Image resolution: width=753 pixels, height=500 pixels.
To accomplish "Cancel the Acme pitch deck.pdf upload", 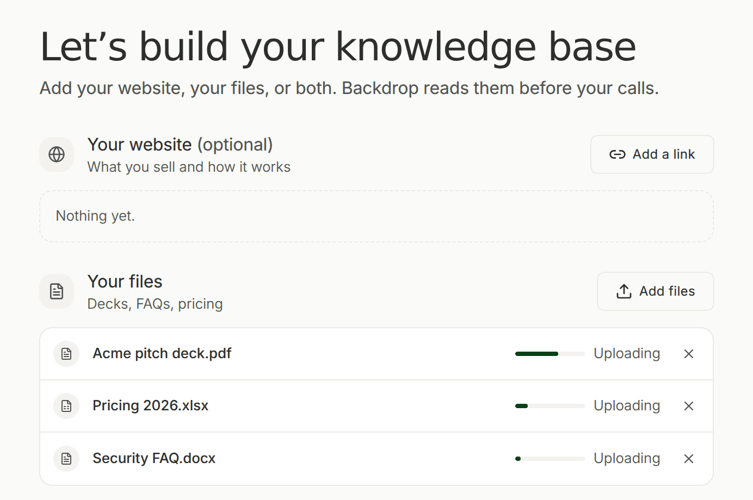I will [x=689, y=354].
